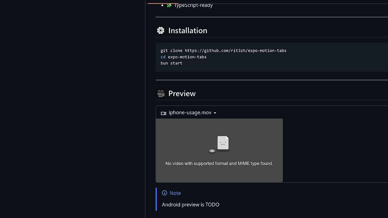
Task: Click the iphone-usage.mov file name
Action: pyautogui.click(x=190, y=113)
